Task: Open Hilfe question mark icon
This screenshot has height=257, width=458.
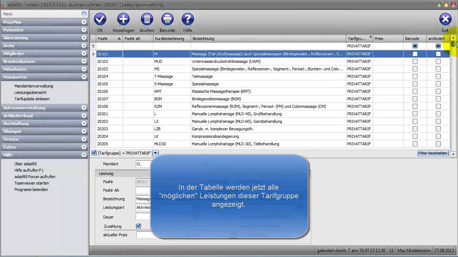Action: tap(187, 19)
